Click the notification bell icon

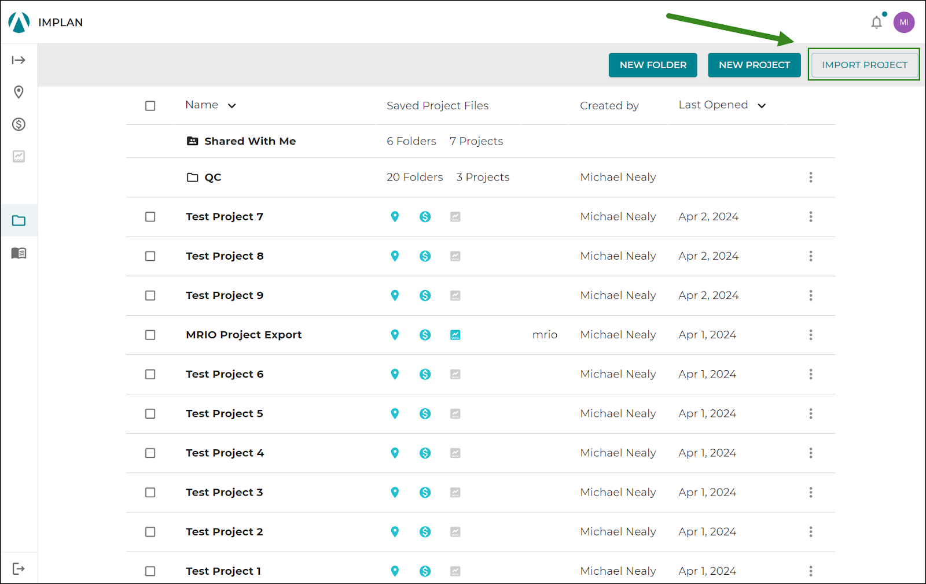(876, 22)
